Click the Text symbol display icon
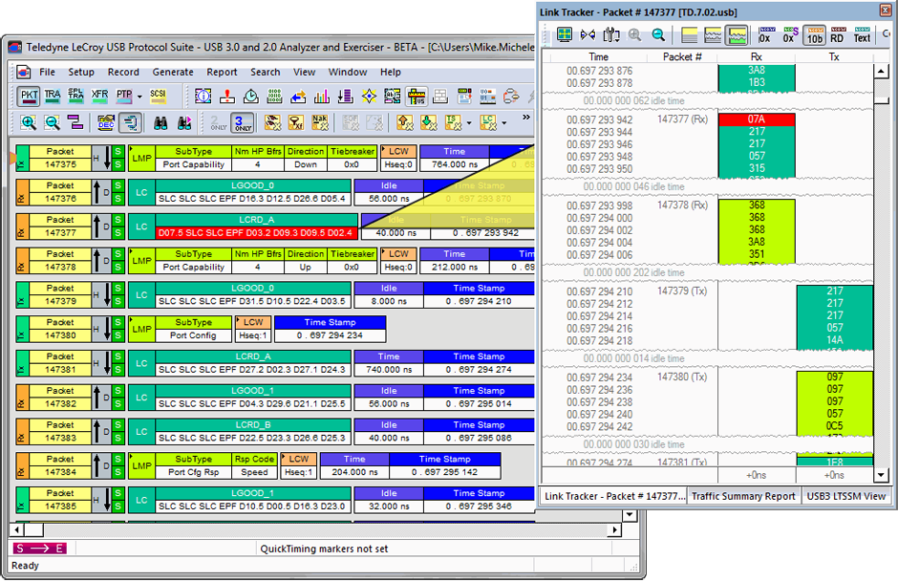The height and width of the screenshot is (582, 898). coord(862,35)
